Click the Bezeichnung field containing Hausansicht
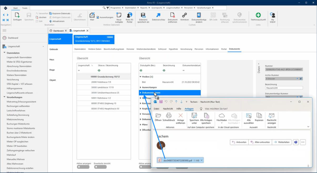The width and height of the screenshot is (317, 173). tap(284, 88)
